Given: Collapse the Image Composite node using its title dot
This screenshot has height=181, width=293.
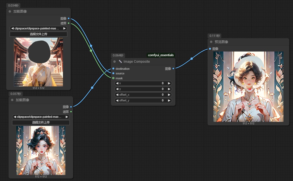Looking at the screenshot, I should coord(114,62).
